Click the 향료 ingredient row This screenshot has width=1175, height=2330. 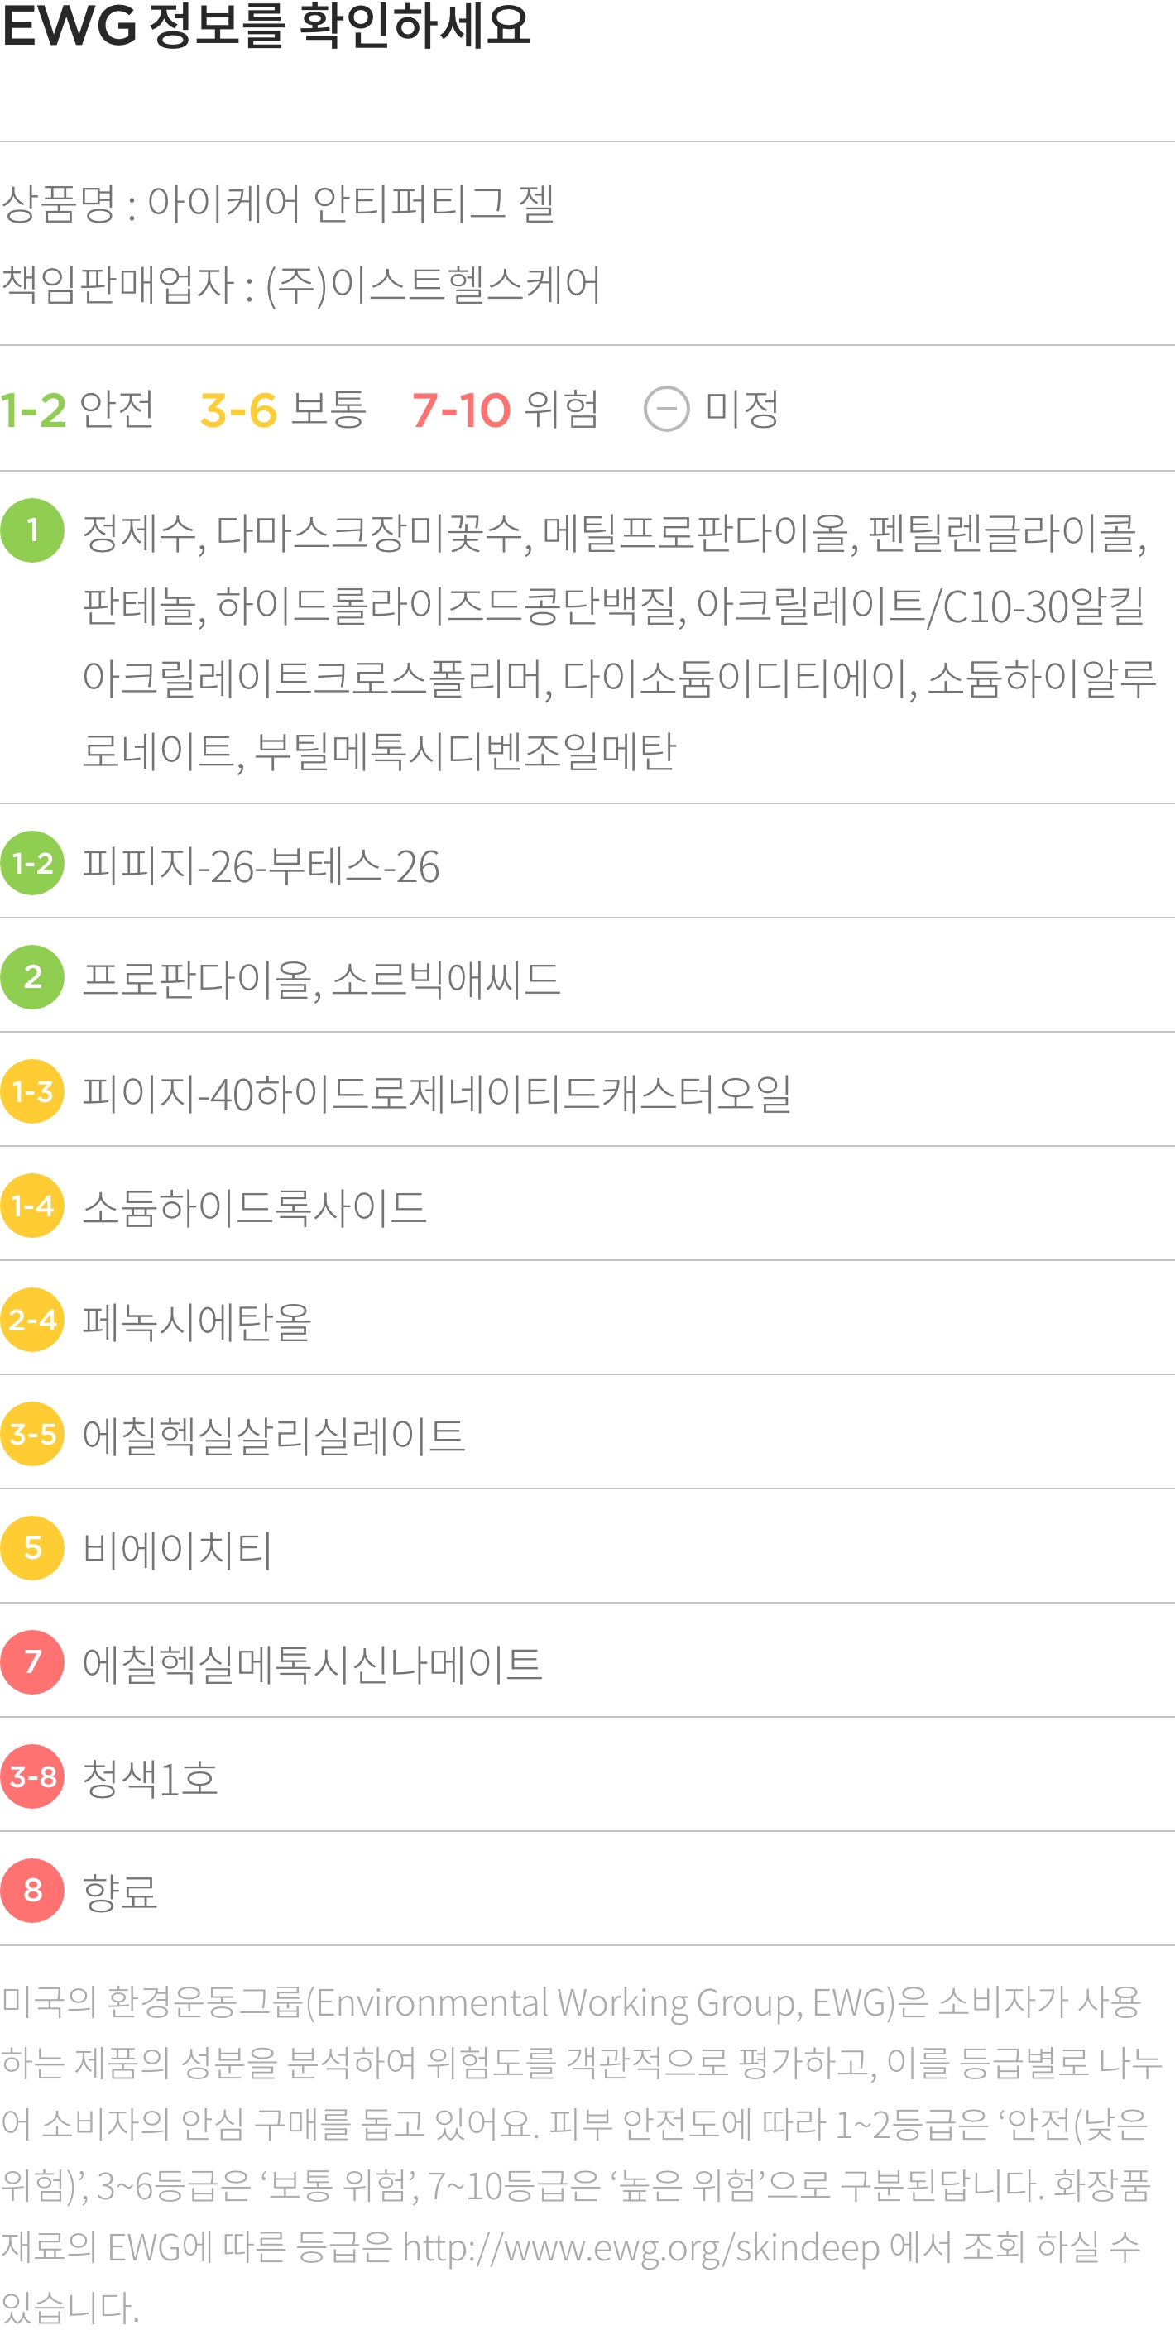[x=587, y=1891]
